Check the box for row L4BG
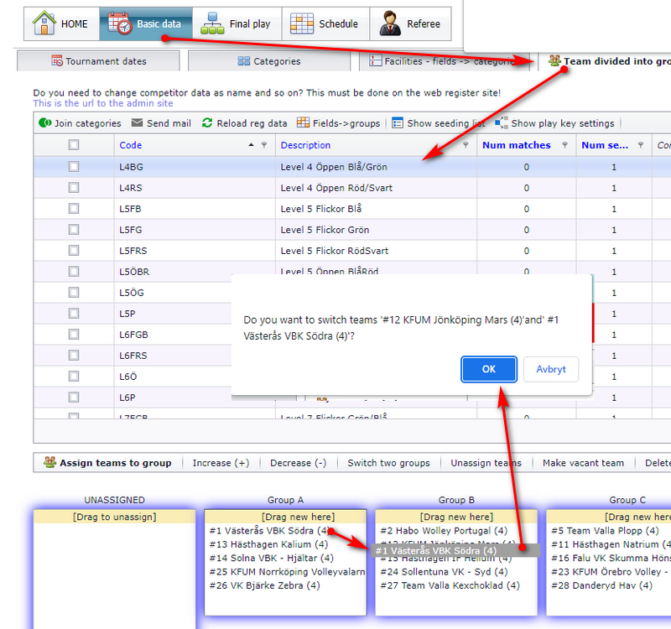This screenshot has height=629, width=671. pos(74,166)
